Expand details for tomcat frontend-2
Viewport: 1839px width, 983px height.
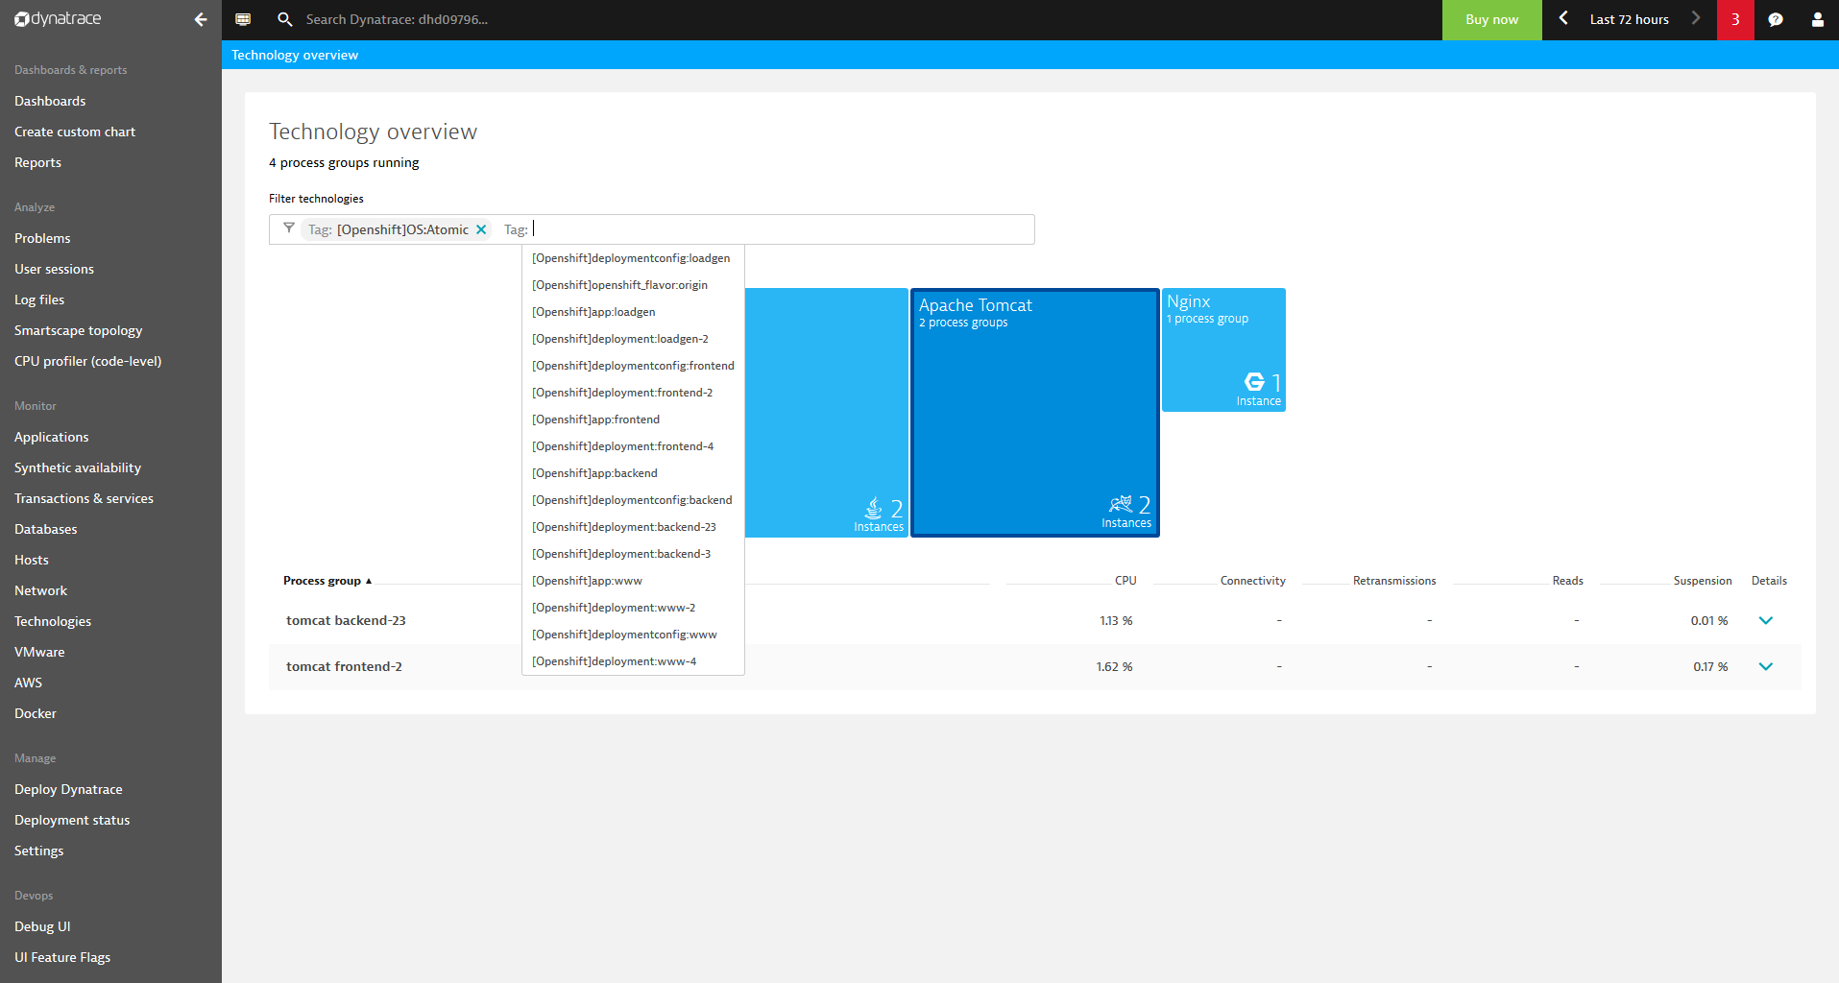(x=1765, y=666)
